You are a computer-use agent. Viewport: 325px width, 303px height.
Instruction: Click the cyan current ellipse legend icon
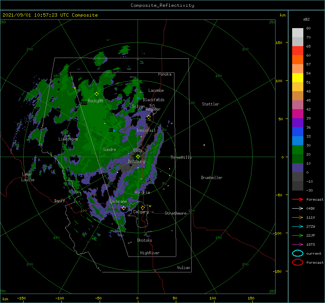(x=298, y=253)
